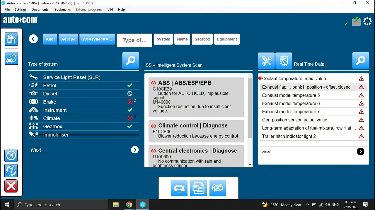Click the round back arrow button
The width and height of the screenshot is (375, 210).
point(33,39)
